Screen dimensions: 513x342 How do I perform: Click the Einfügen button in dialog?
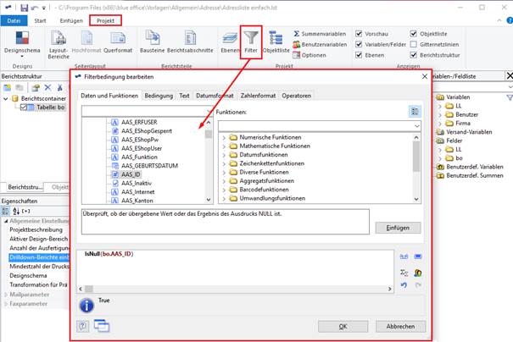click(398, 228)
